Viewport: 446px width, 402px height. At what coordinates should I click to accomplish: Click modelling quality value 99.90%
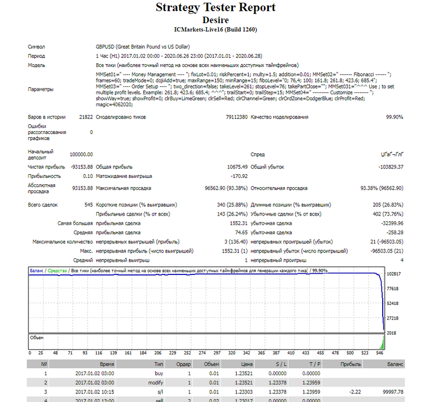(x=394, y=117)
